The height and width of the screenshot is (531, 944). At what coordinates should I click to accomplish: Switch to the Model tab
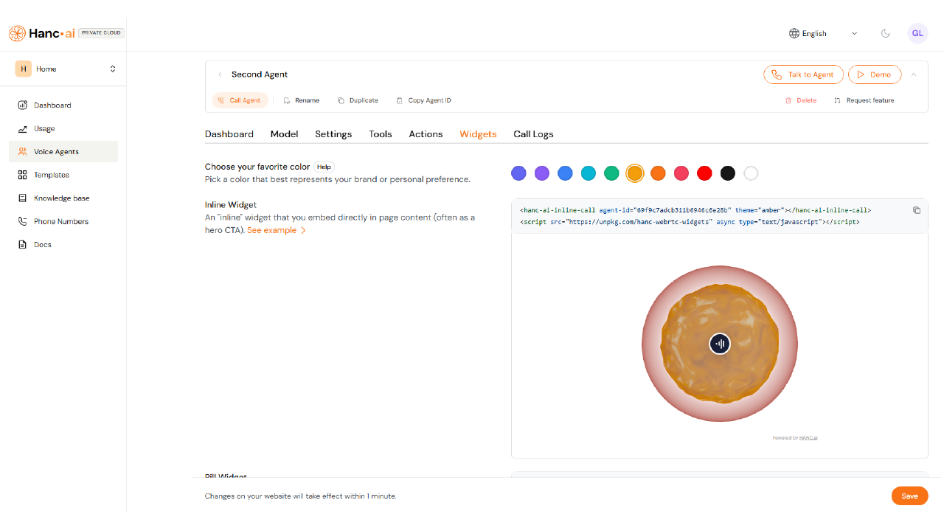284,134
